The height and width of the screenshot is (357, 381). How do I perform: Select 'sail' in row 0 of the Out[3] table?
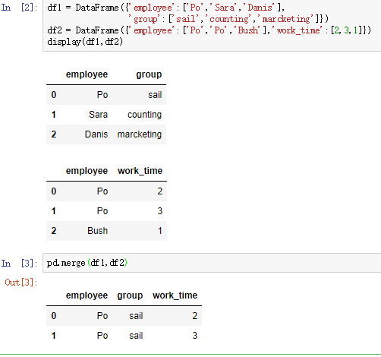(x=136, y=316)
